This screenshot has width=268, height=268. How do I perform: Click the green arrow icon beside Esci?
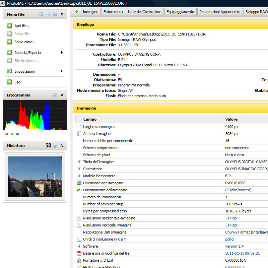click(9, 82)
